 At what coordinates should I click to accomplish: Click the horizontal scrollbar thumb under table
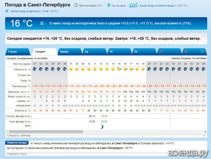pyautogui.click(x=46, y=132)
